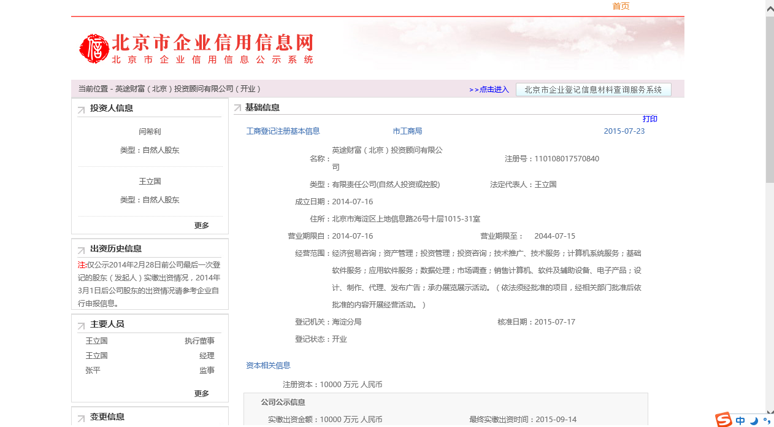Image resolution: width=774 pixels, height=427 pixels.
Task: Click the 监事 role text
Action: (207, 371)
